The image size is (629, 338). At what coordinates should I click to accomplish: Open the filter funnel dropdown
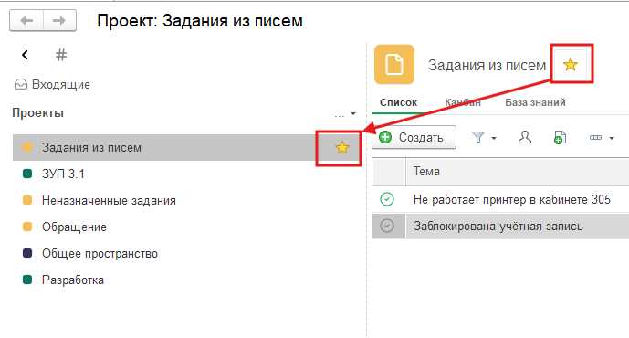[x=484, y=138]
